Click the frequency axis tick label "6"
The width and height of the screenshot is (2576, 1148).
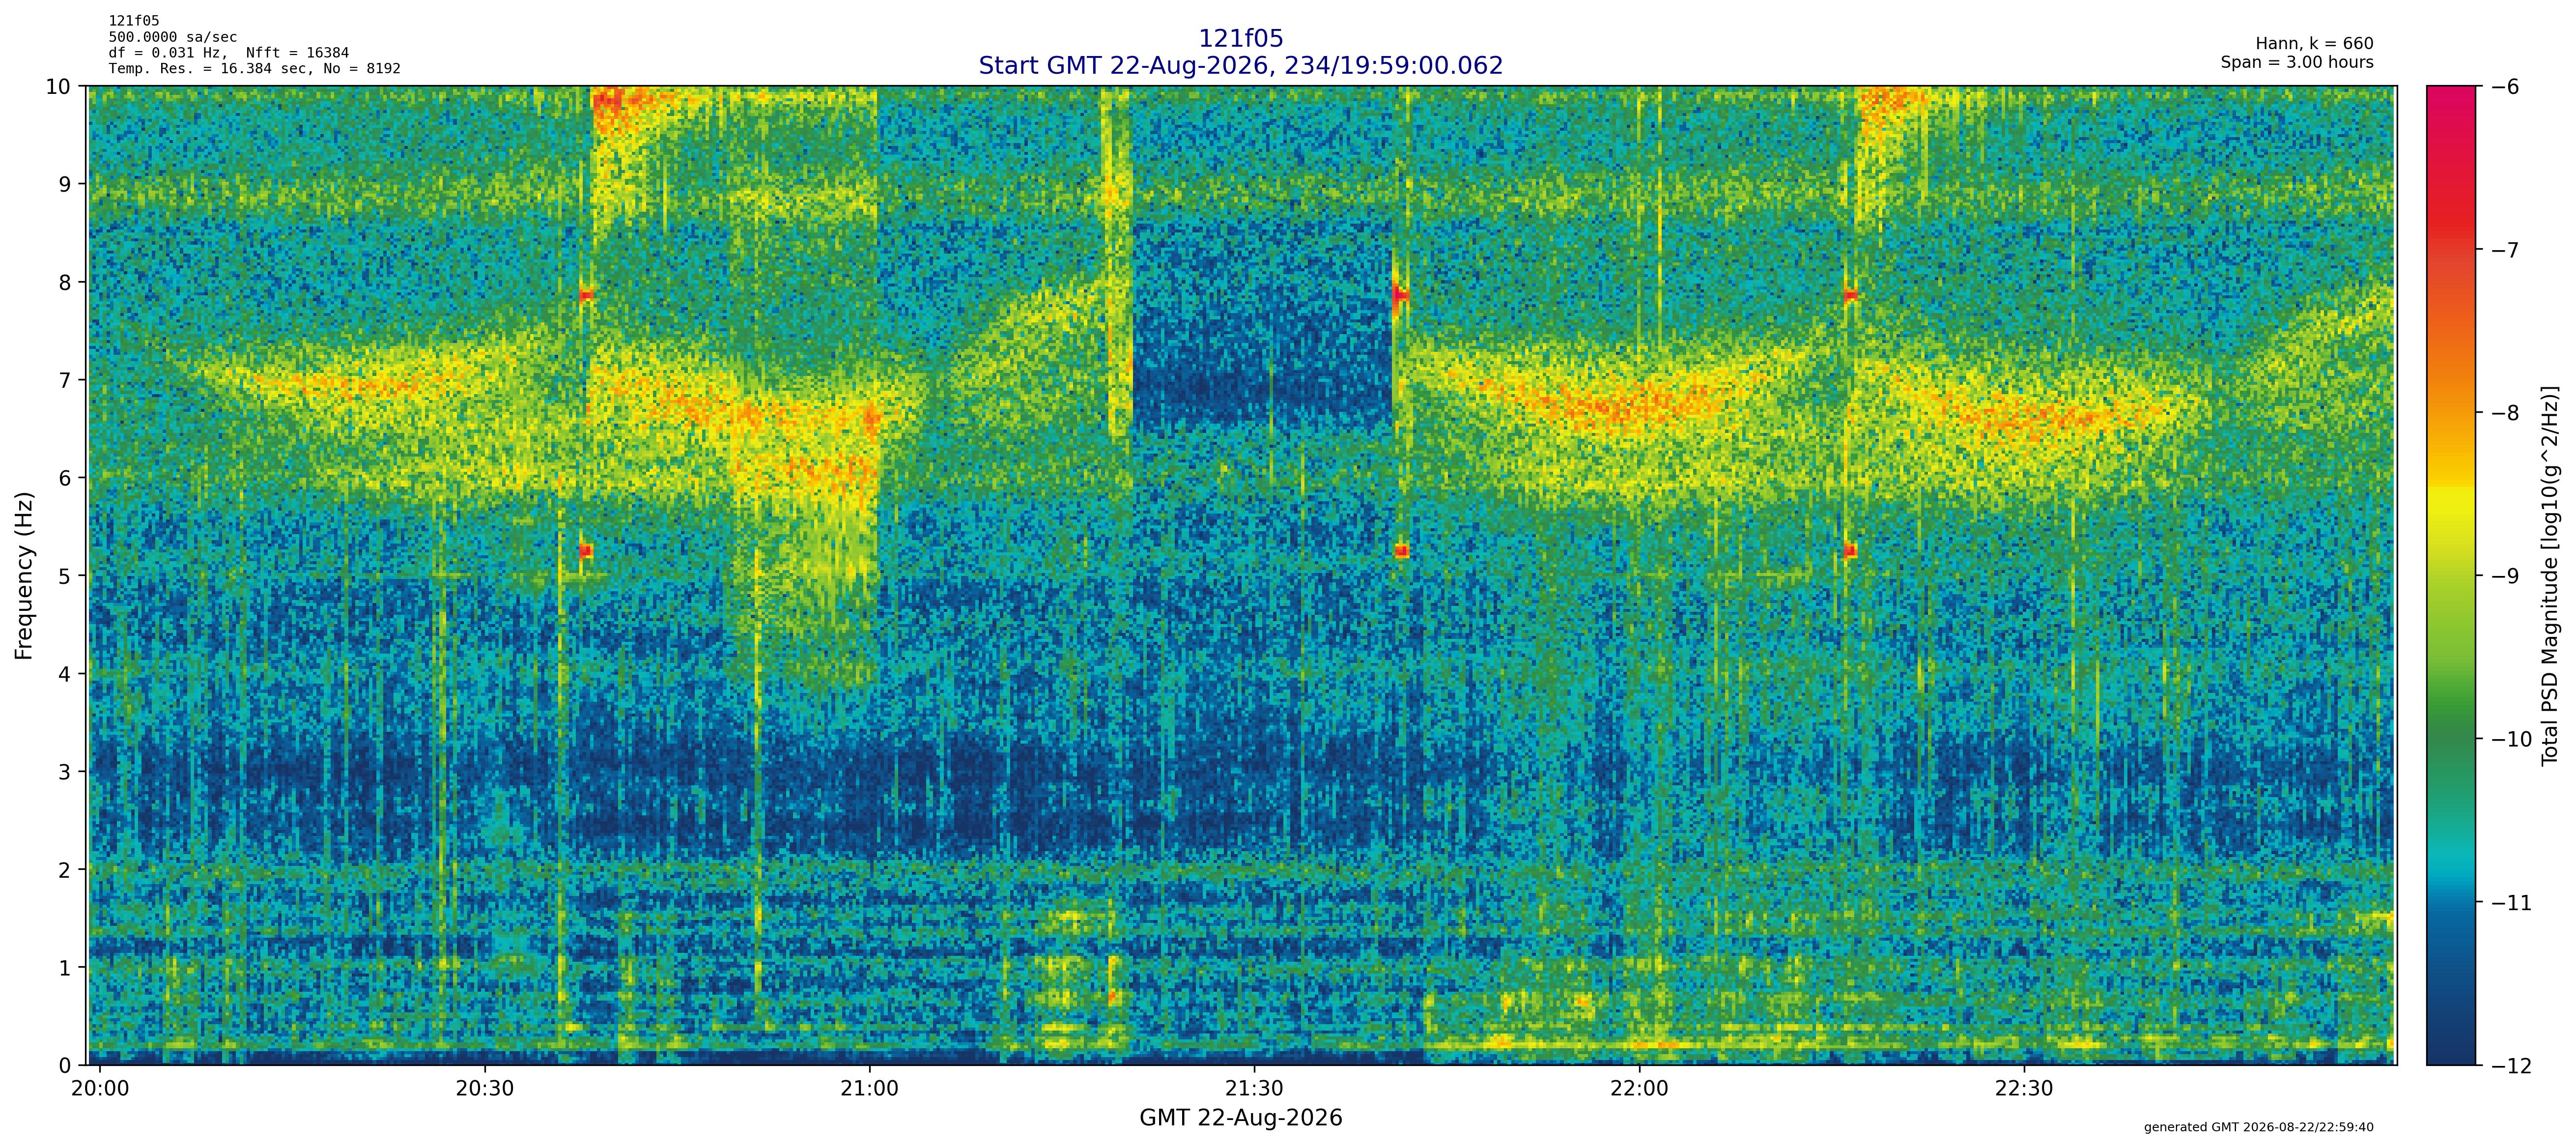click(x=65, y=479)
